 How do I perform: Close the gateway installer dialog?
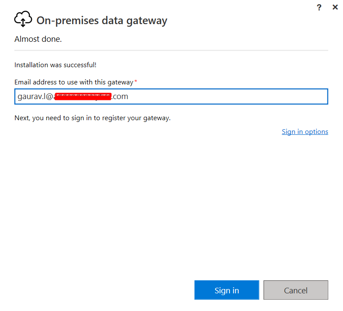point(335,7)
